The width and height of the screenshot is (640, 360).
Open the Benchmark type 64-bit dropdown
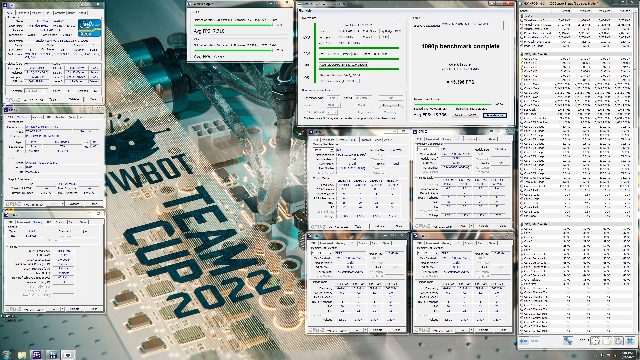333,98
